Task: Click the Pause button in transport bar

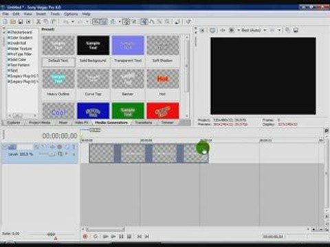Action: [121, 237]
